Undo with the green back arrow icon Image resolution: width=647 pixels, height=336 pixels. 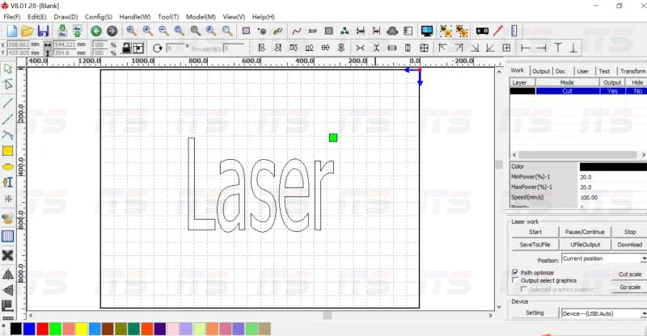click(x=96, y=31)
